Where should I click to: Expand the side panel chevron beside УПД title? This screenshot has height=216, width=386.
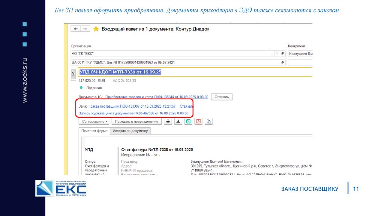tap(73, 74)
